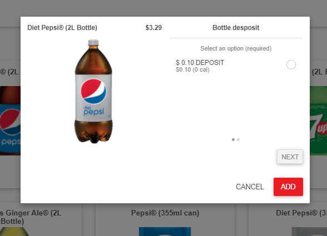Image resolution: width=327 pixels, height=236 pixels.
Task: Open the Pepsi® (355ml can) product card
Action: click(x=165, y=220)
